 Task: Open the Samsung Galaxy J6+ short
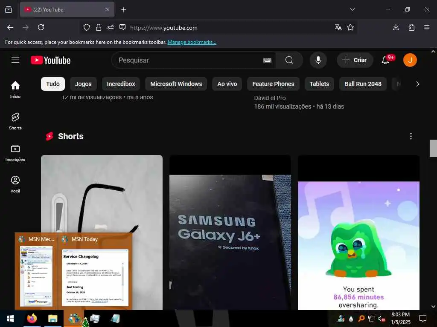click(x=230, y=232)
